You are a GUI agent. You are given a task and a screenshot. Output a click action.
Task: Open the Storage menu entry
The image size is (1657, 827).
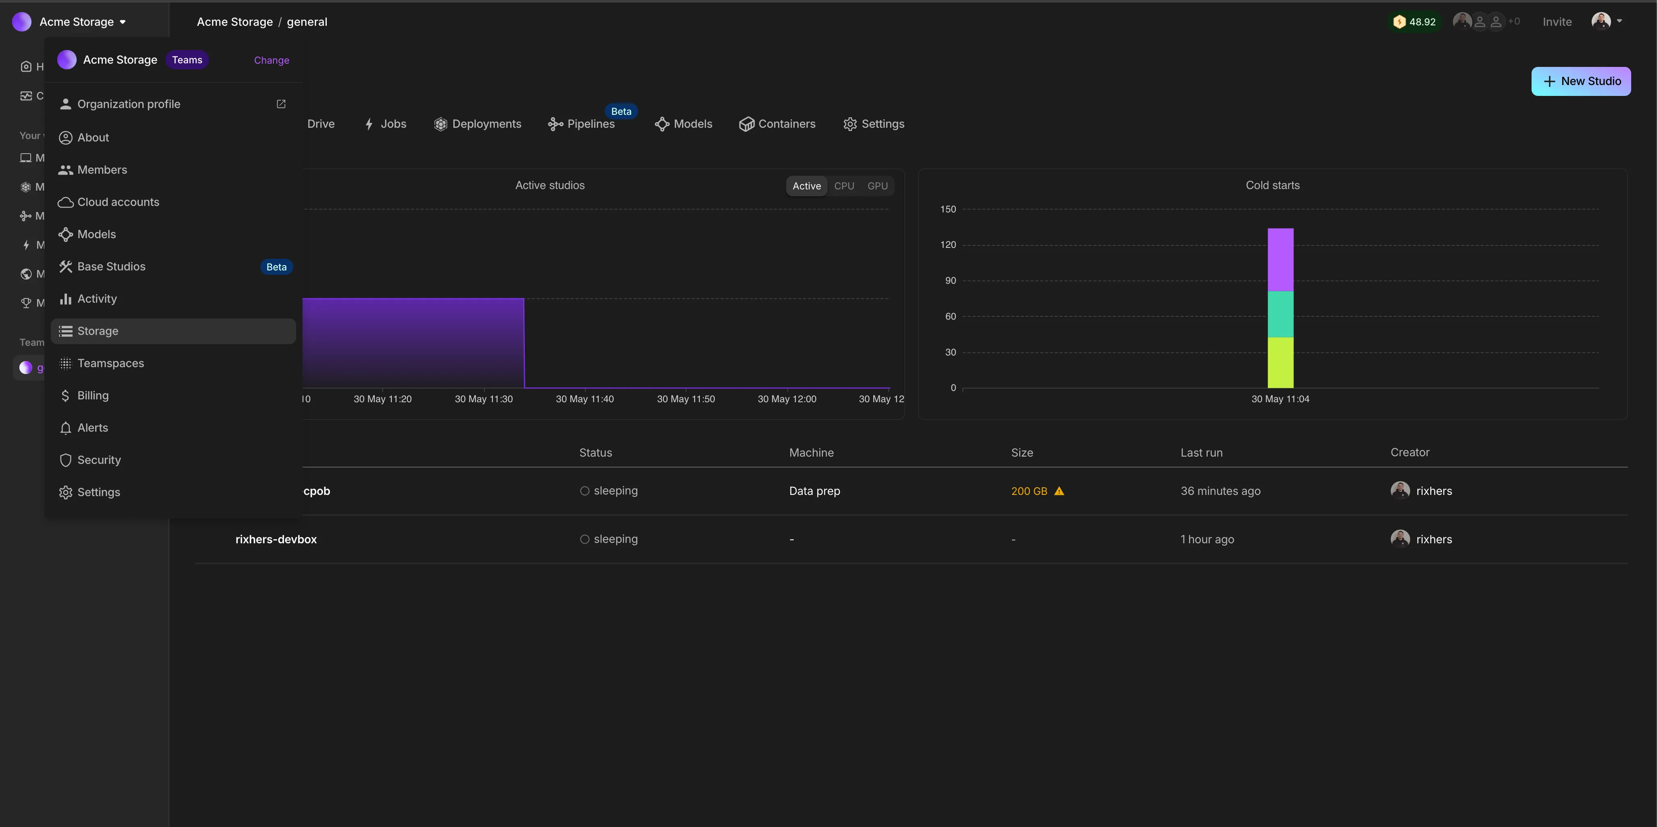tap(174, 331)
